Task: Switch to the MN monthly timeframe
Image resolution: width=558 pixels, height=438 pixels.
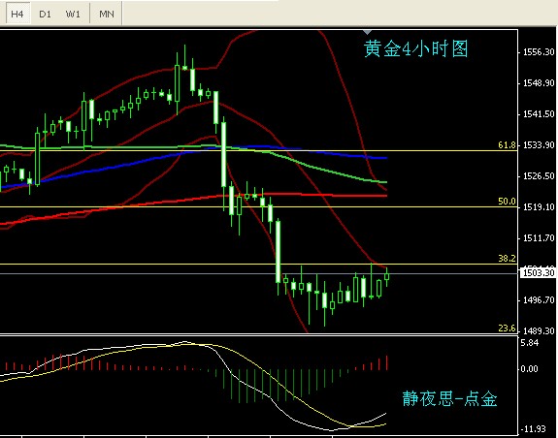Action: click(x=107, y=15)
